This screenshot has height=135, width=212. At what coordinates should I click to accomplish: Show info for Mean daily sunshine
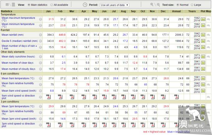[x=41, y=57]
